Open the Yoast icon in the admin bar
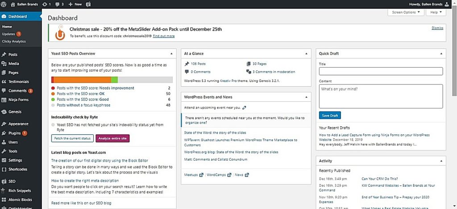 click(89, 4)
